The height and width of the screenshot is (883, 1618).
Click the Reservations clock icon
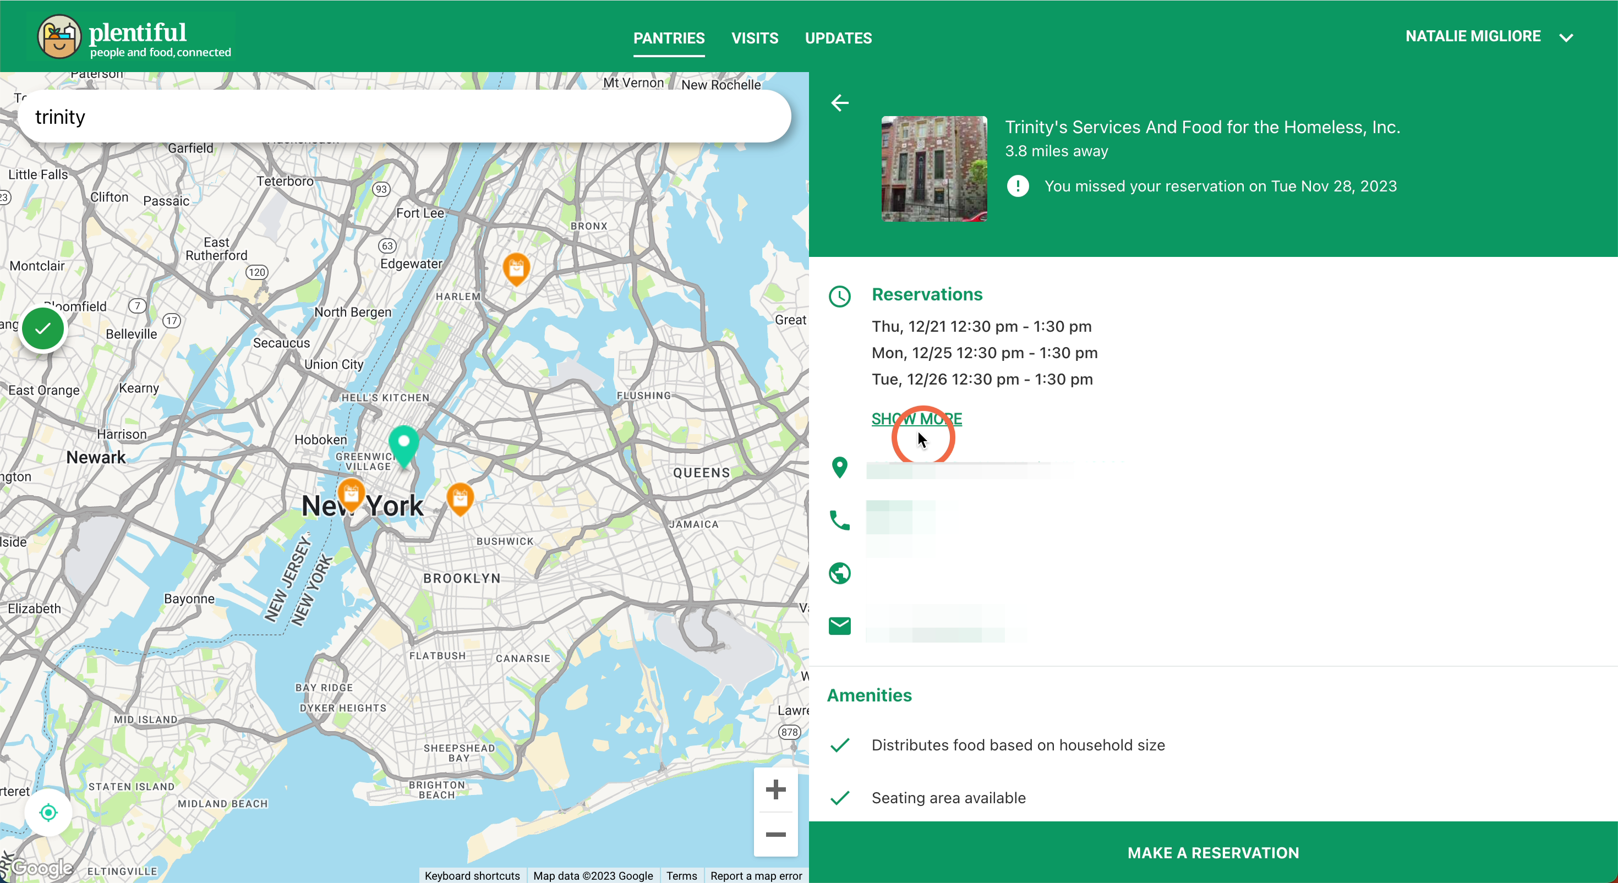840,296
